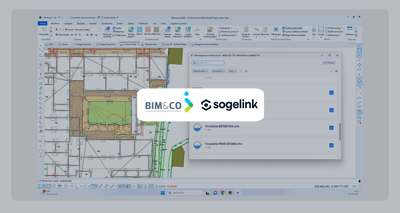The width and height of the screenshot is (400, 213).
Task: Click the weather widget in taskbar
Action: tap(49, 192)
